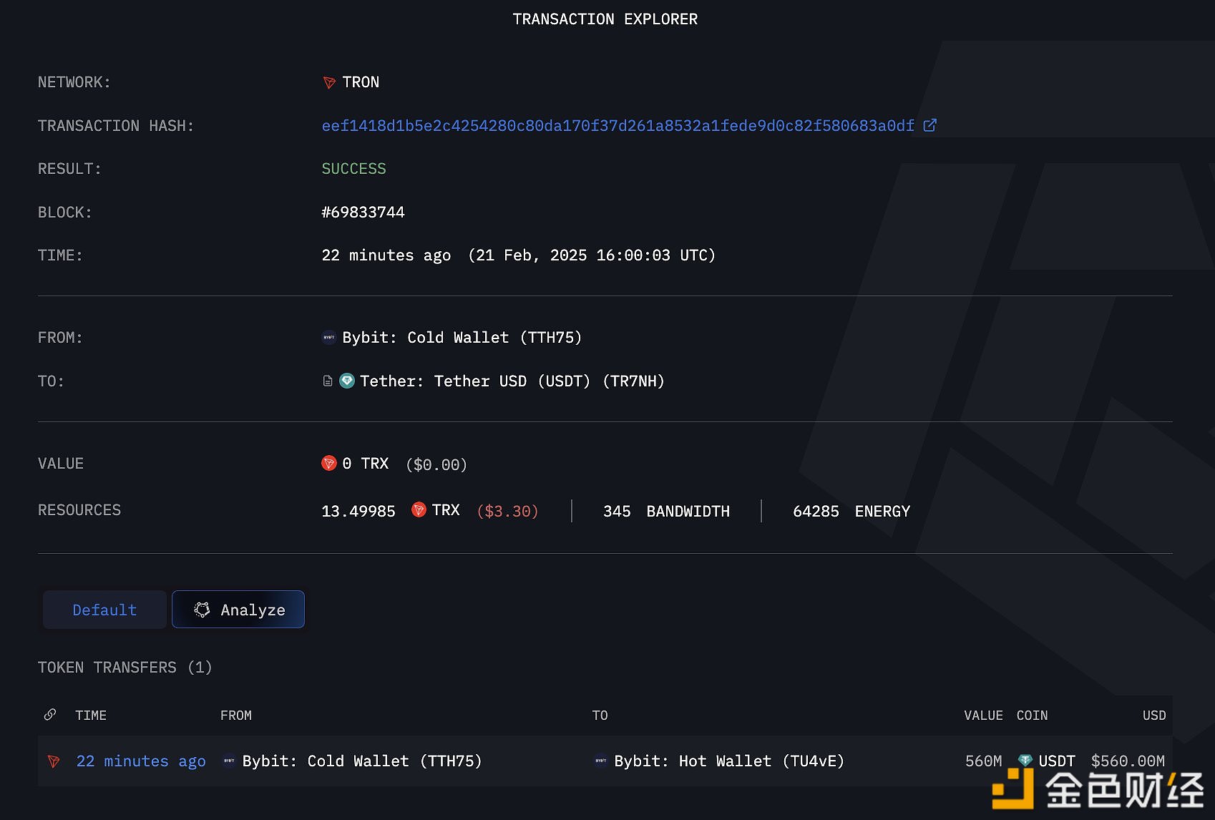The width and height of the screenshot is (1215, 820).
Task: Click the TRANSACTION EXPLORER title
Action: pyautogui.click(x=605, y=19)
